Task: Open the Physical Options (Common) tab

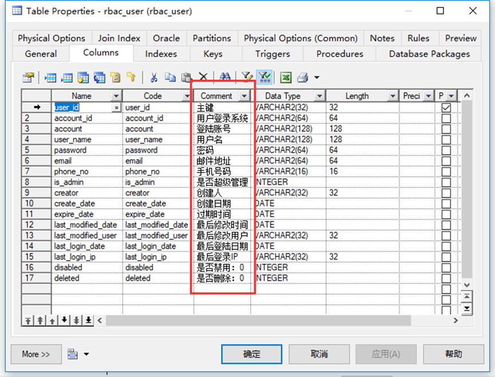Action: pos(300,38)
